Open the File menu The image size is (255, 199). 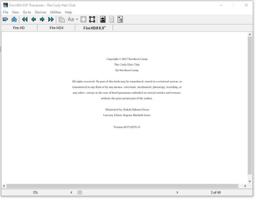point(6,12)
